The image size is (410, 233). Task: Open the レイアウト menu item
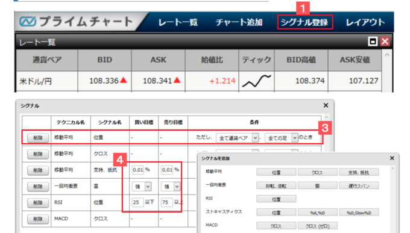(365, 22)
